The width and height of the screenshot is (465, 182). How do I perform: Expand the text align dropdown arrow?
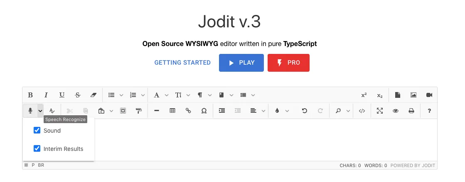click(263, 111)
